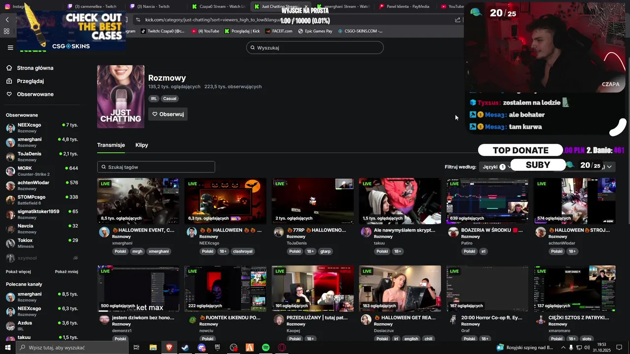Switch to Instagram browser tab

click(x=17, y=6)
